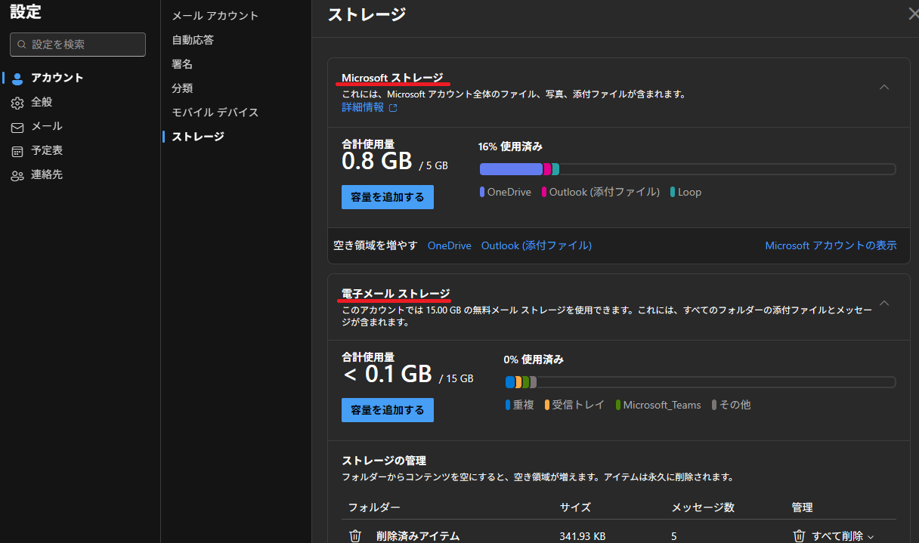Open the すべて削除 dropdown arrow
This screenshot has width=919, height=543.
point(871,537)
